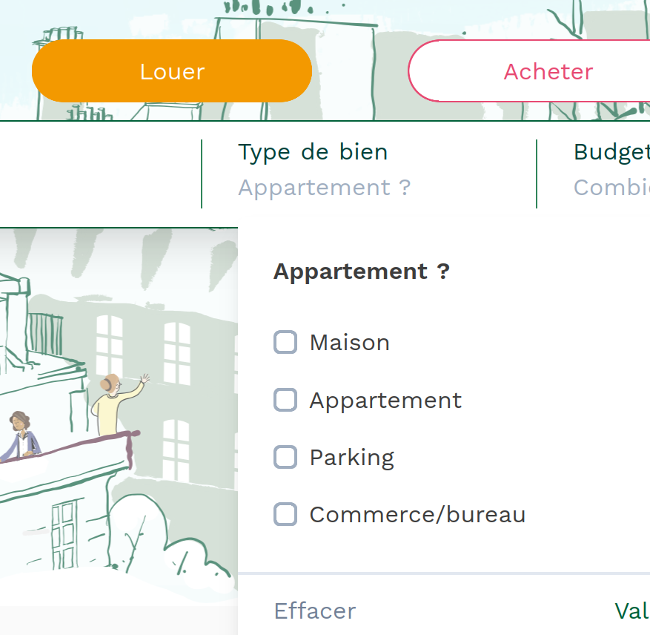Click the Commerce/bureau label text

417,514
